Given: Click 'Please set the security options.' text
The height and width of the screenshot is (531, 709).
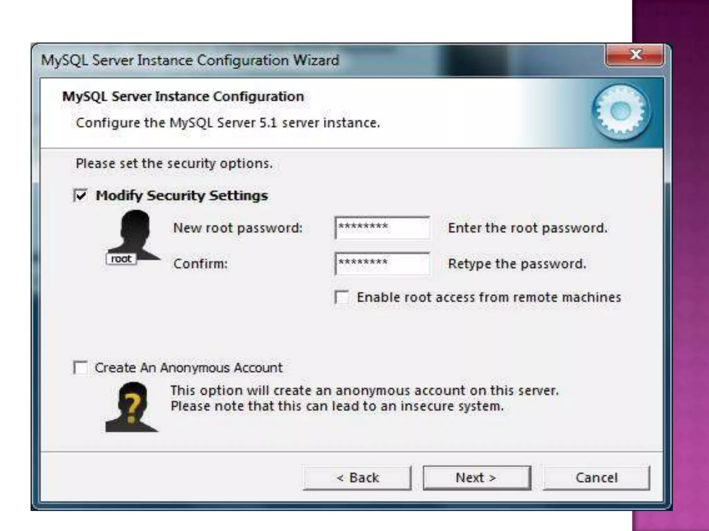Looking at the screenshot, I should [x=174, y=164].
